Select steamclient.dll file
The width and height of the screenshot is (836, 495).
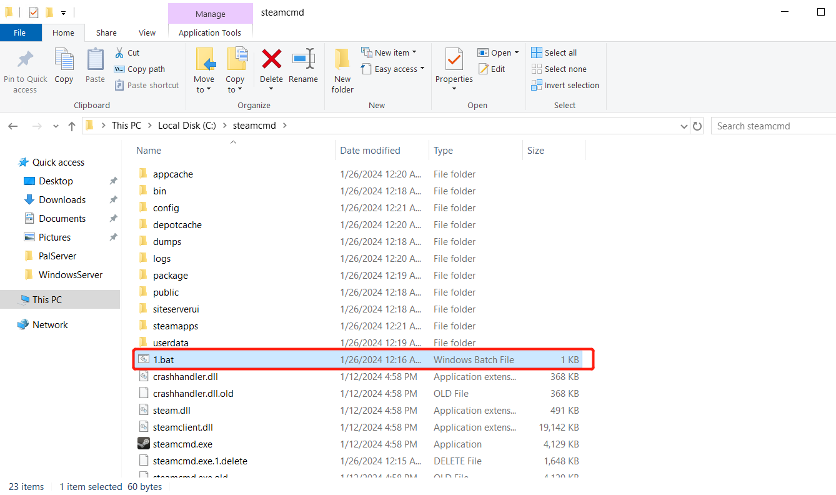coord(182,427)
